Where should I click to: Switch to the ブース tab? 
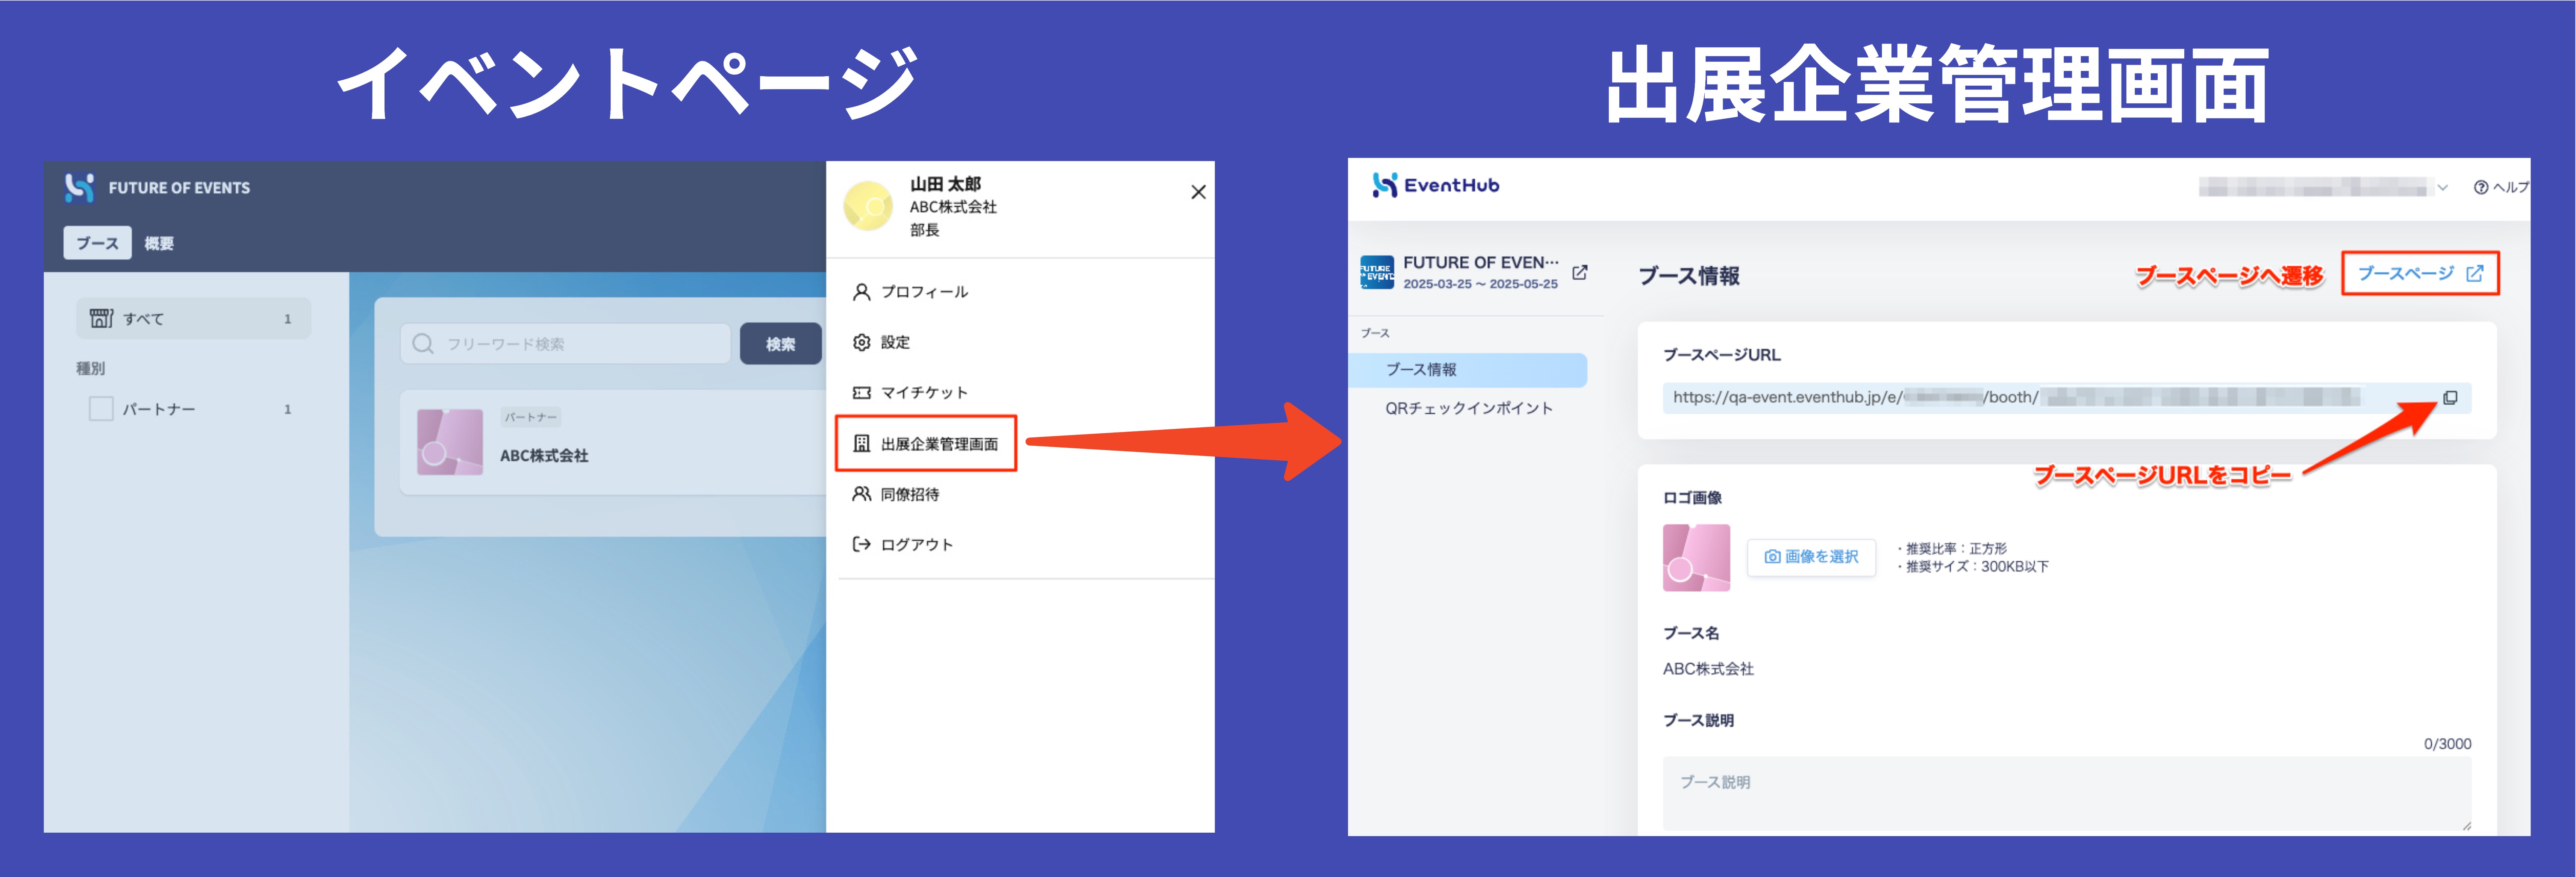click(97, 243)
